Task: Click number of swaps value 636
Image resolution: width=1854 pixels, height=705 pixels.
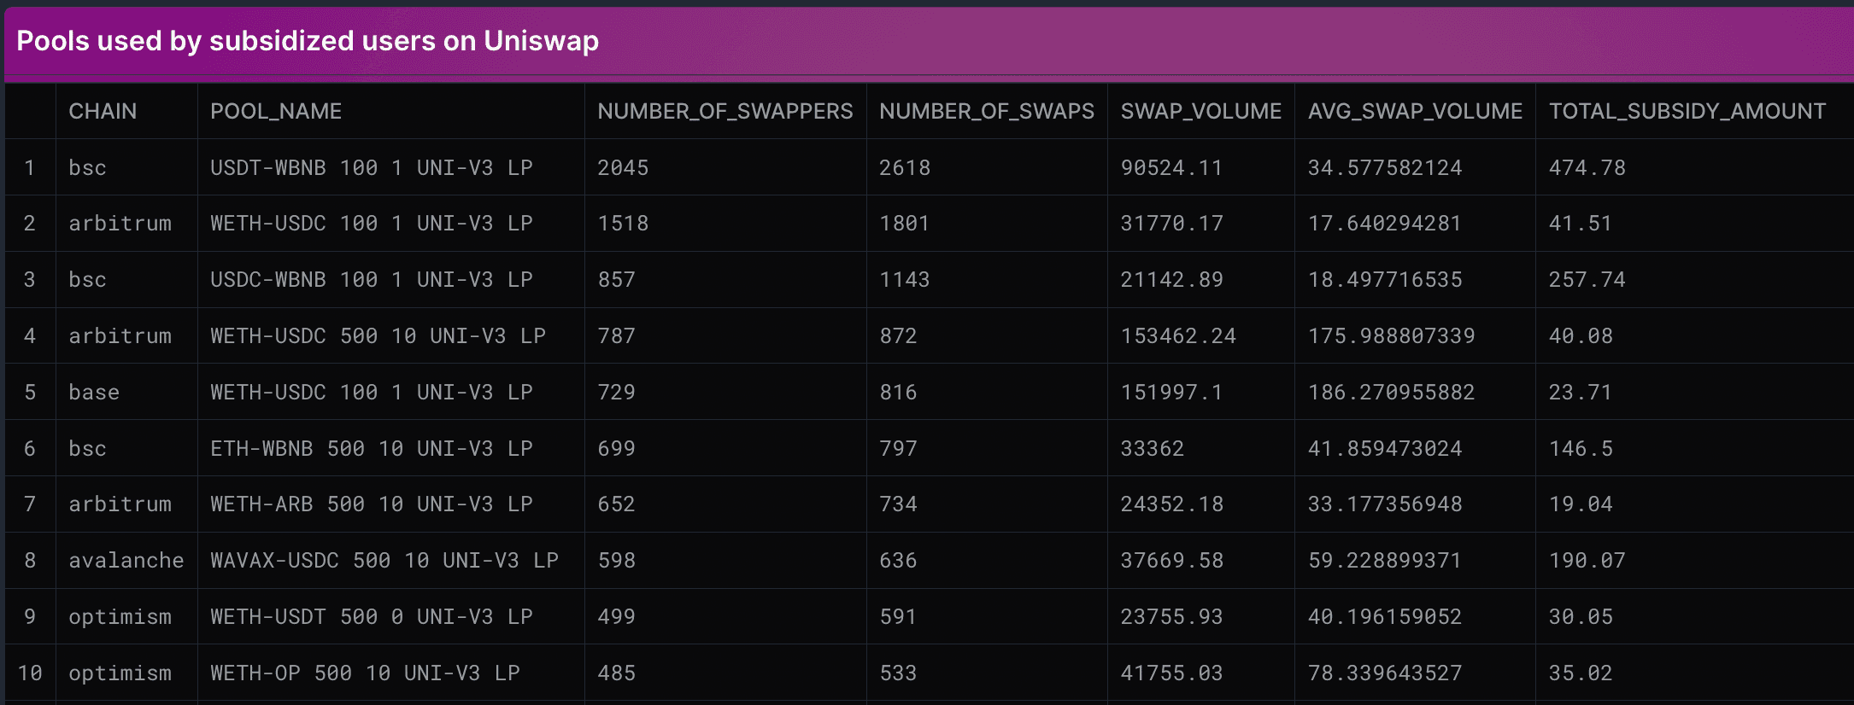Action: click(898, 560)
